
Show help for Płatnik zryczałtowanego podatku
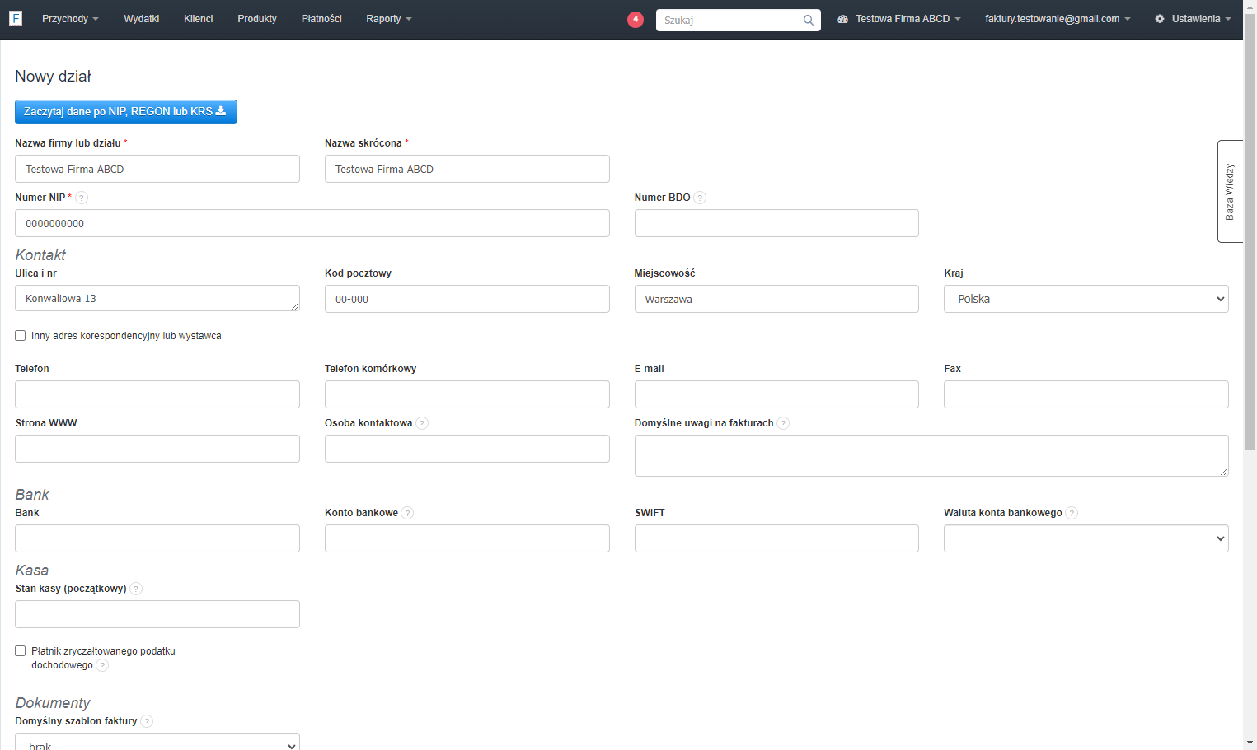(x=102, y=665)
